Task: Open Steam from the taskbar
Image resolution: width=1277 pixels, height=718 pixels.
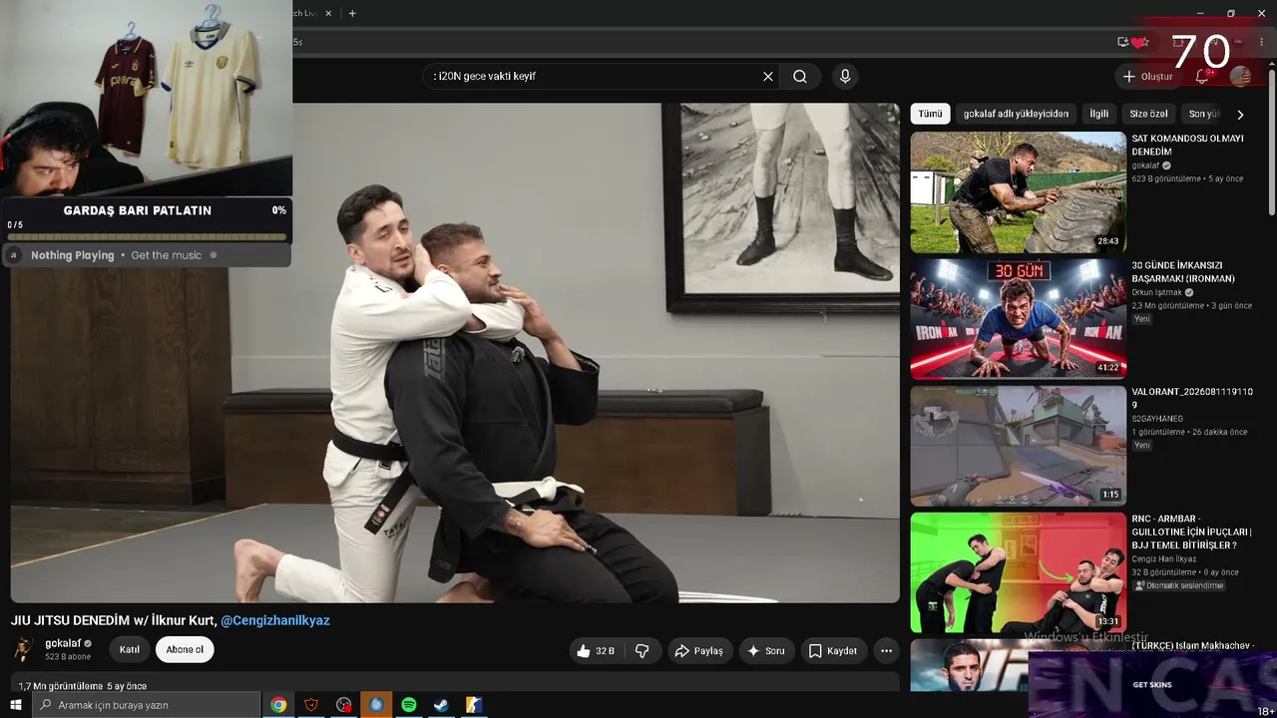Action: coord(441,705)
